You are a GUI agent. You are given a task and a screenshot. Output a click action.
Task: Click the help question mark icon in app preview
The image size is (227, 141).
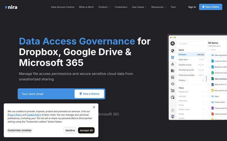point(172,110)
